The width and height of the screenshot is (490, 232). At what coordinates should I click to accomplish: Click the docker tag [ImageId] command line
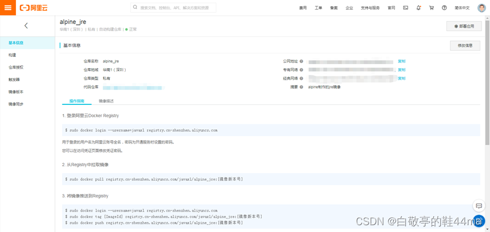(164, 216)
